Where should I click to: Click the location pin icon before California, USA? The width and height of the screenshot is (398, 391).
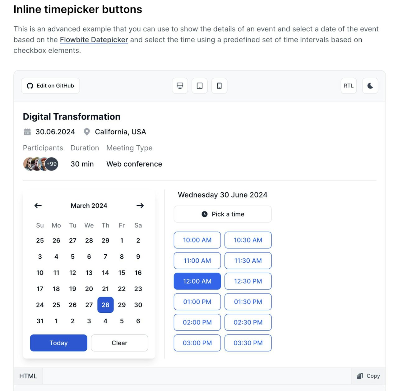(x=87, y=132)
